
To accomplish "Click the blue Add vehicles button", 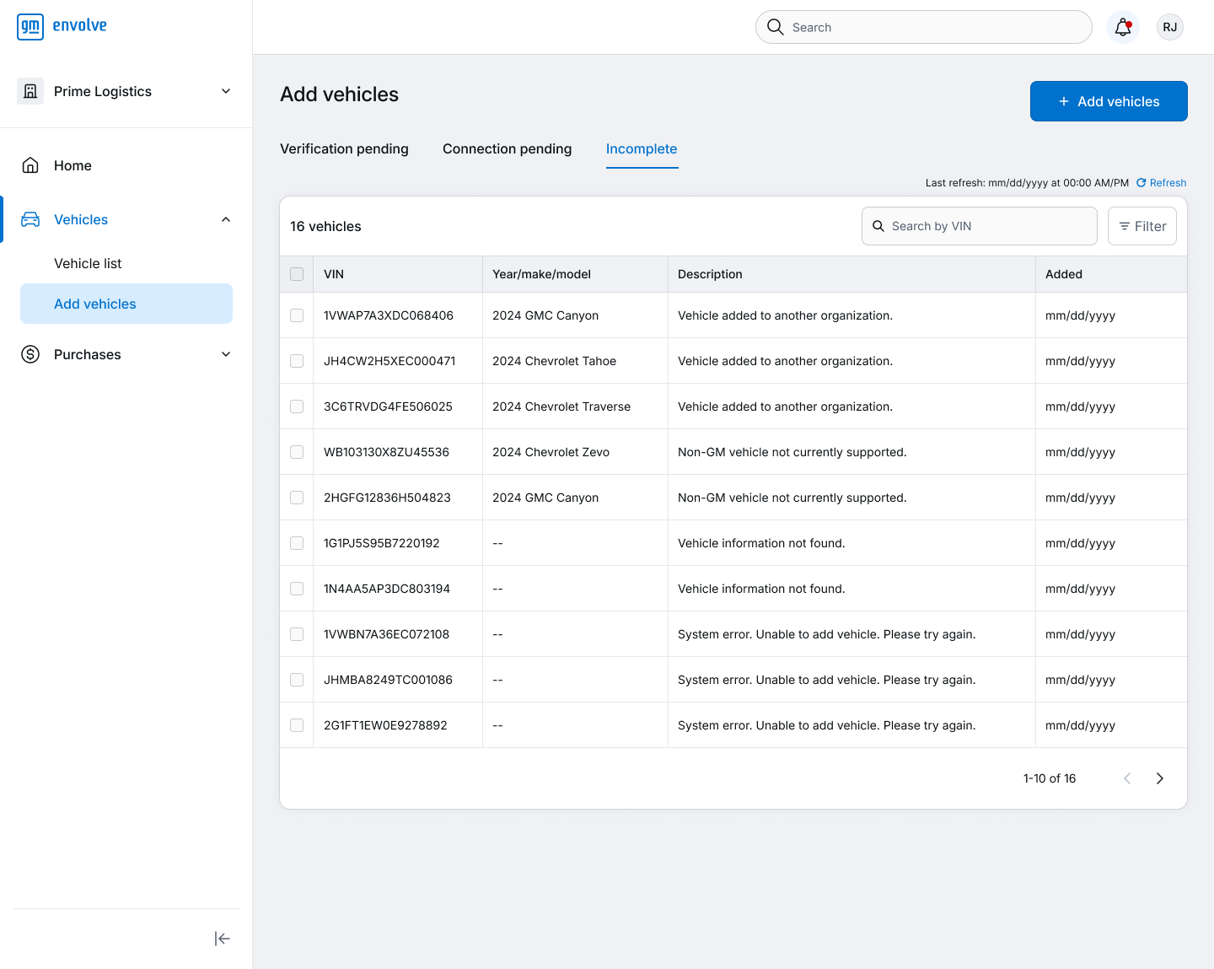I will click(x=1109, y=101).
